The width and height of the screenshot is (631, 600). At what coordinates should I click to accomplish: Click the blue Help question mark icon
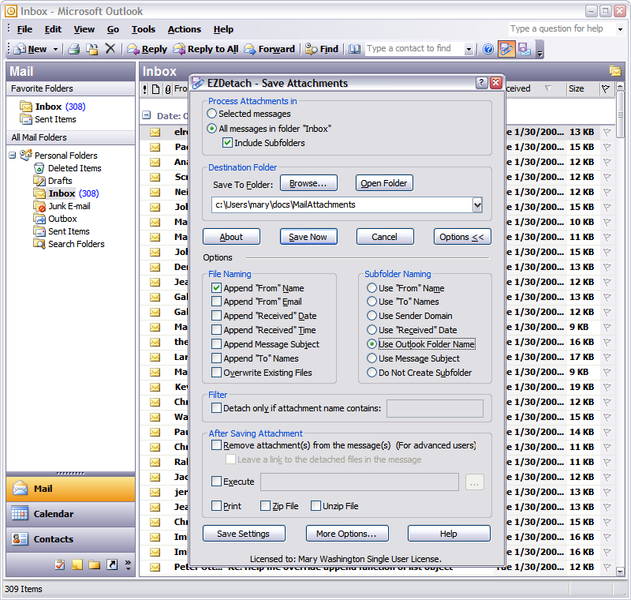[487, 49]
